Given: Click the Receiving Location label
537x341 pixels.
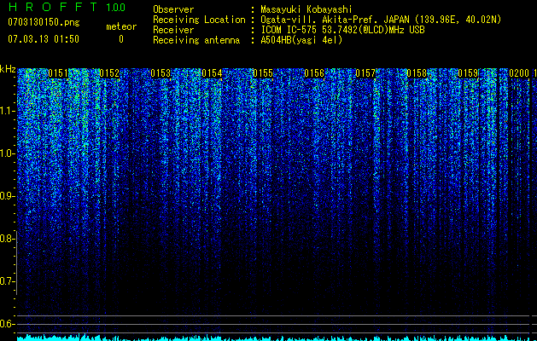Looking at the screenshot, I should click(199, 20).
